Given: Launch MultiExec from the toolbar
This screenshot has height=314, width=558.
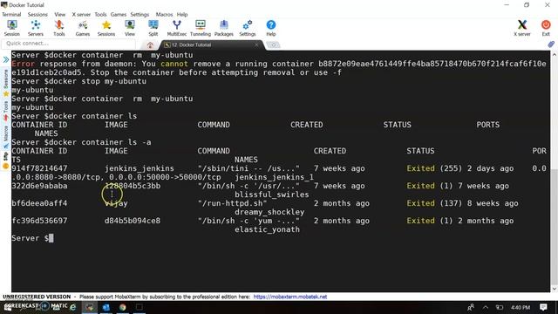Looking at the screenshot, I should pyautogui.click(x=177, y=28).
